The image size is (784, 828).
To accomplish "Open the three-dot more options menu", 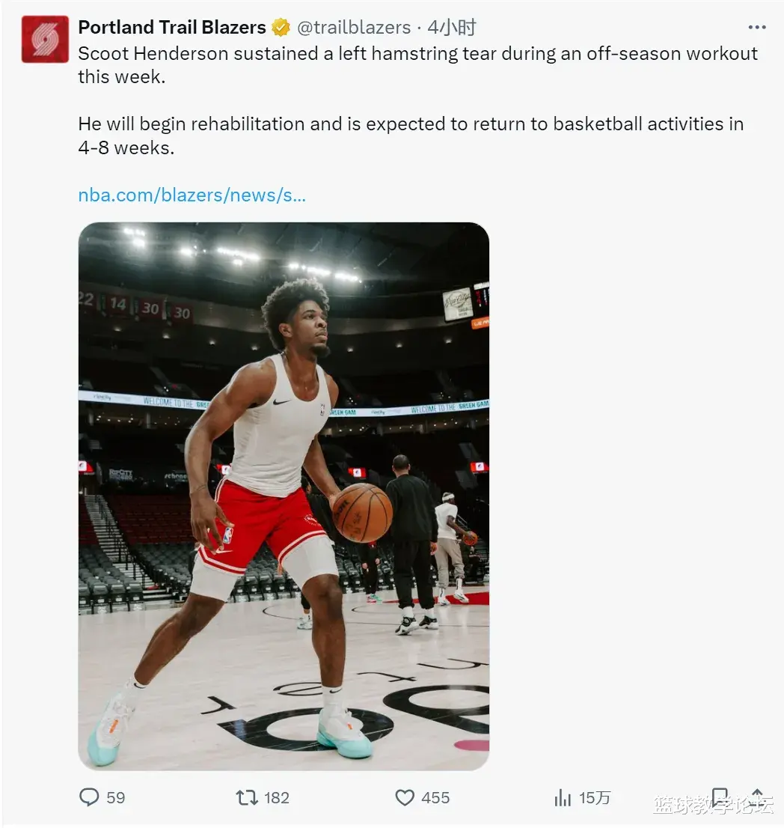I will 757,27.
